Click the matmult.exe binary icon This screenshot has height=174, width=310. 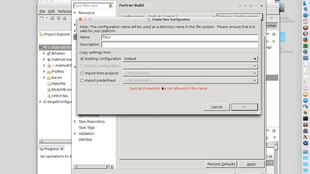coord(49,59)
